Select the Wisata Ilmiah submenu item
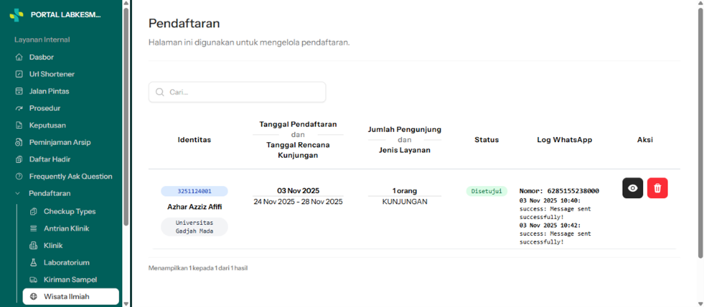Screen dimensions: 704x307 (71, 297)
